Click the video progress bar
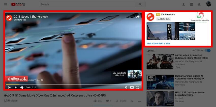This screenshot has width=216, height=107. click(x=73, y=84)
